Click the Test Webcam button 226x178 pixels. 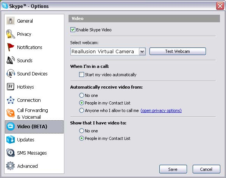pos(178,51)
